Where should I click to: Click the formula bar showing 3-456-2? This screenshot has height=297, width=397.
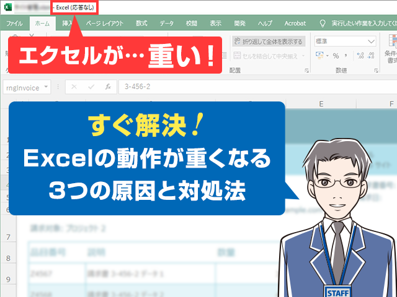tap(258, 87)
